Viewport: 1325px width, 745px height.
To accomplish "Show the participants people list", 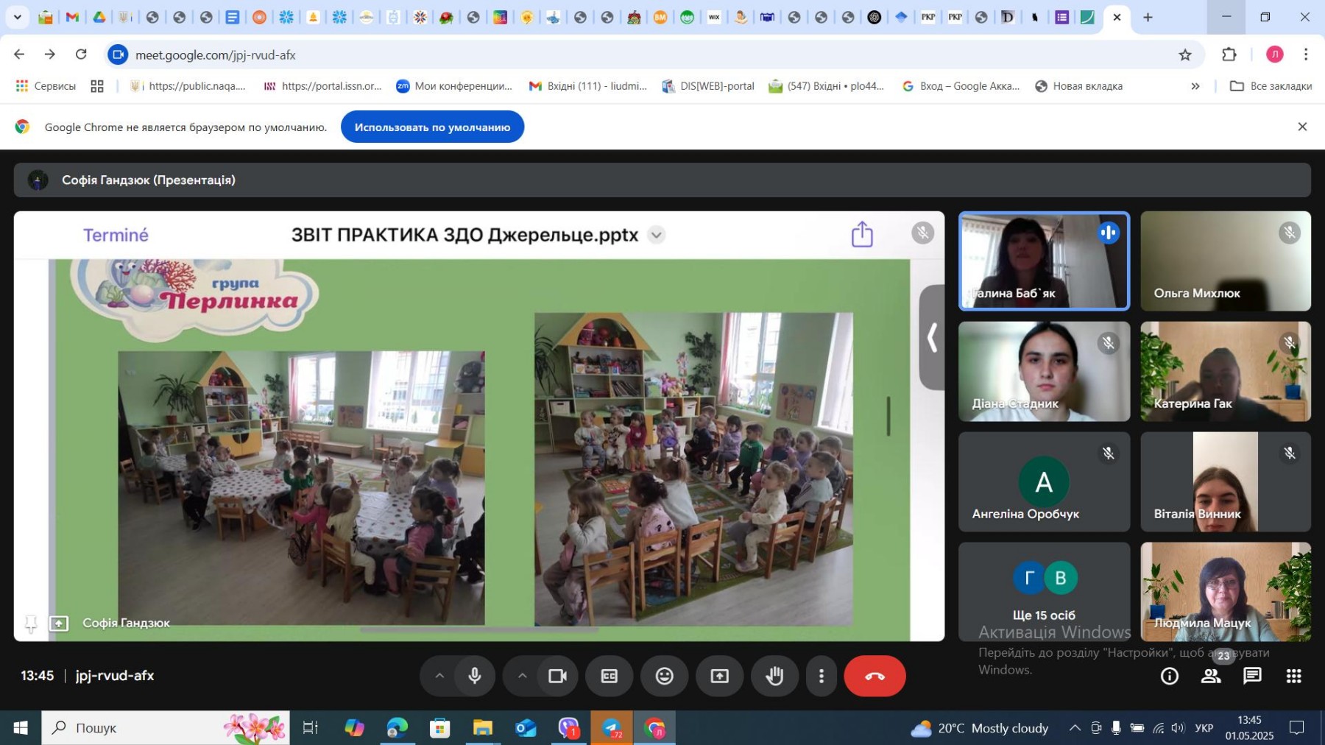I will tap(1211, 676).
